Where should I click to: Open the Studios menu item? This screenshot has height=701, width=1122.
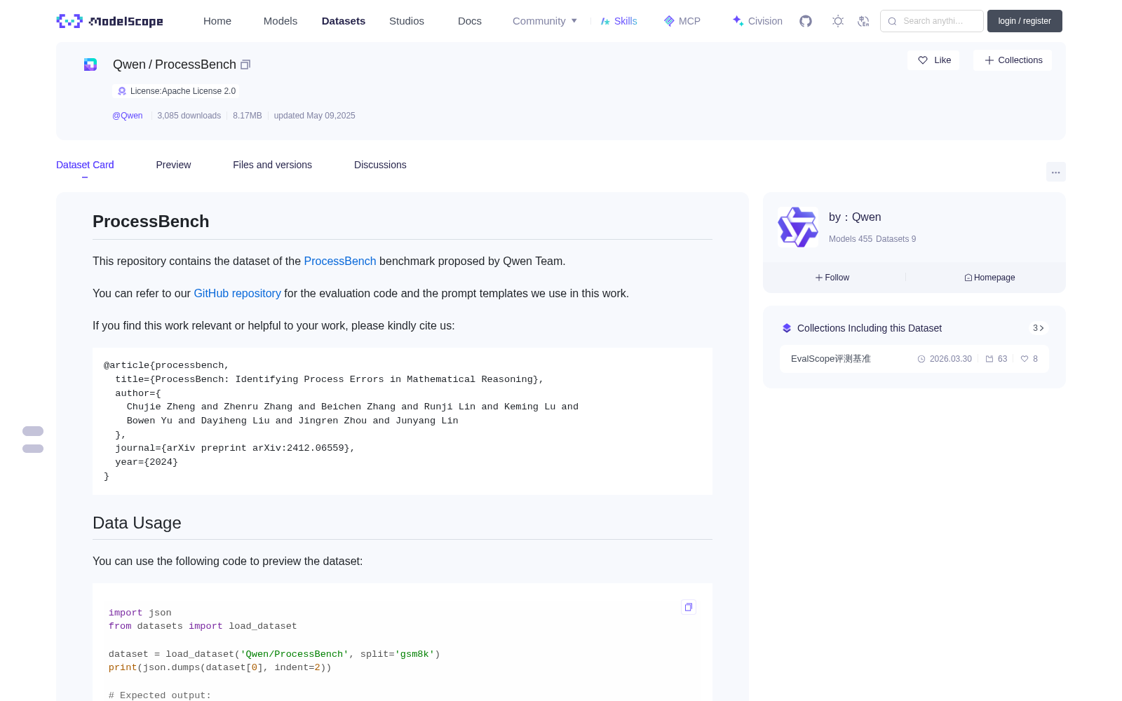point(407,21)
